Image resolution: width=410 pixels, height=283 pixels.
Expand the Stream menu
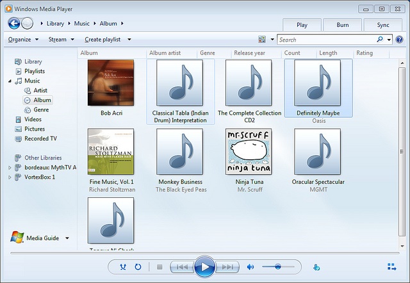61,40
